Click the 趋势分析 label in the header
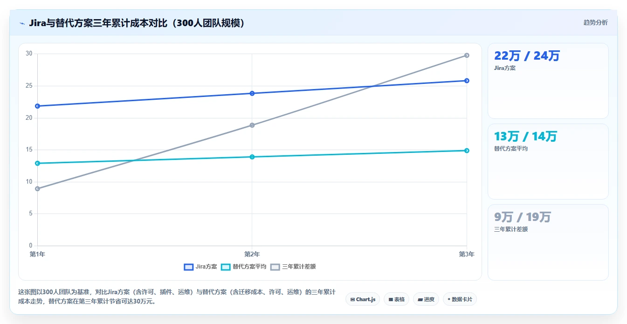Screen dimensions: 627x324 point(596,22)
